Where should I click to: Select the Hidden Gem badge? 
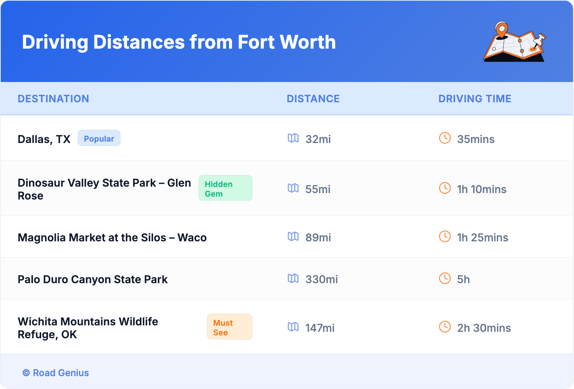tap(225, 188)
